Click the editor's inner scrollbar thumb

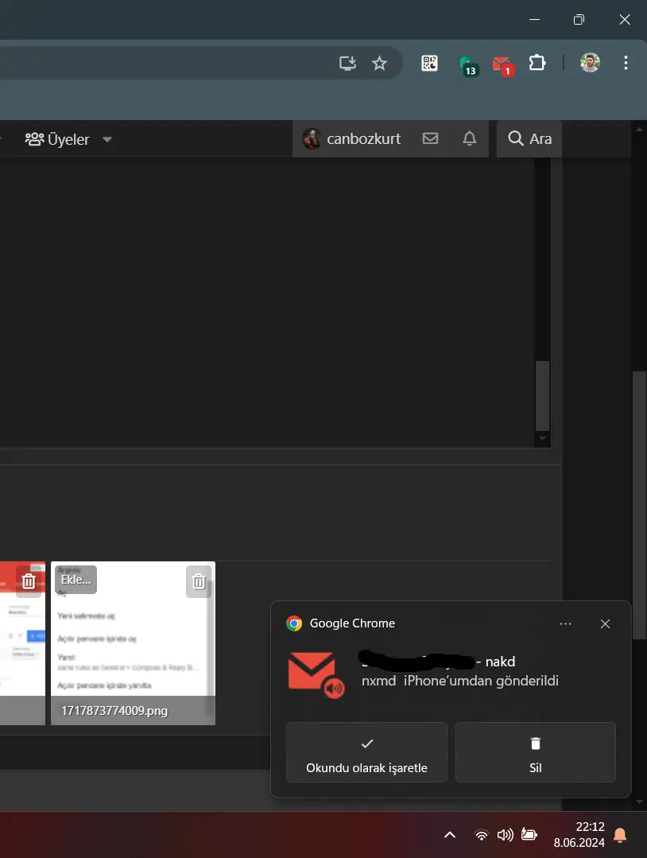coord(542,396)
